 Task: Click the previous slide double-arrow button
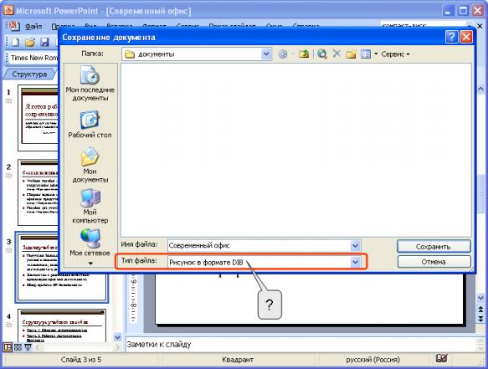pyautogui.click(x=480, y=310)
